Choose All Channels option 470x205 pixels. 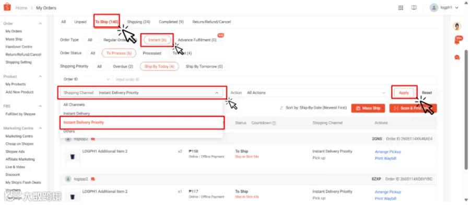[142, 105]
